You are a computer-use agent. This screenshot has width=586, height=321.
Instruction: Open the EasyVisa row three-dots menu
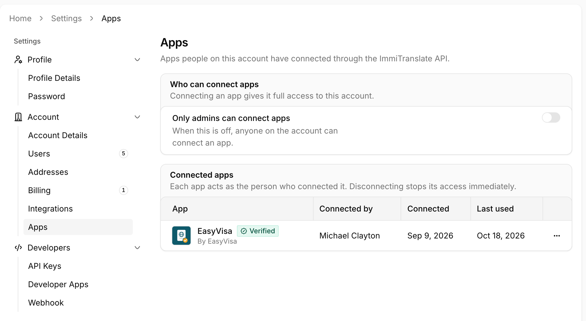tap(557, 236)
